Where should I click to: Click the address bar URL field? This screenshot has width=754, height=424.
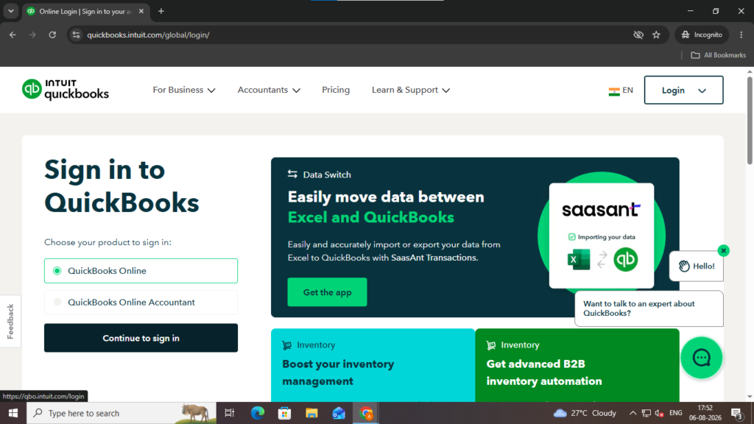(x=356, y=35)
